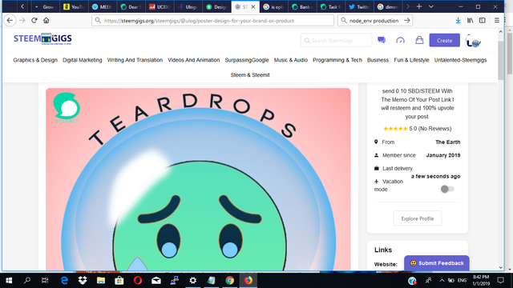Expand the list all tabs dropdown
This screenshot has width=513, height=288.
click(x=431, y=6)
